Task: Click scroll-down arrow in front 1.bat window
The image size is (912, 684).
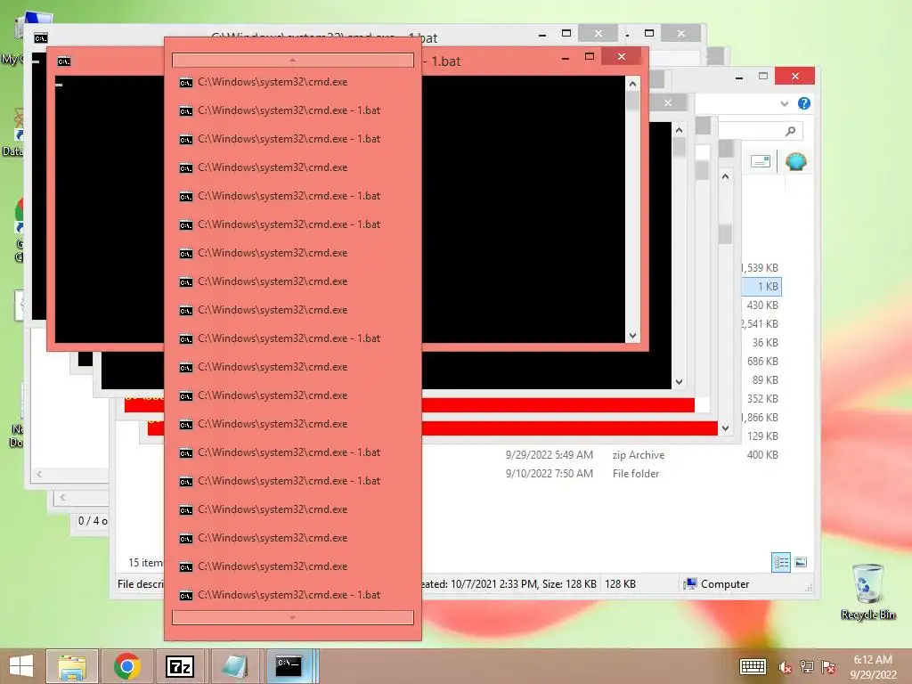Action: [632, 336]
